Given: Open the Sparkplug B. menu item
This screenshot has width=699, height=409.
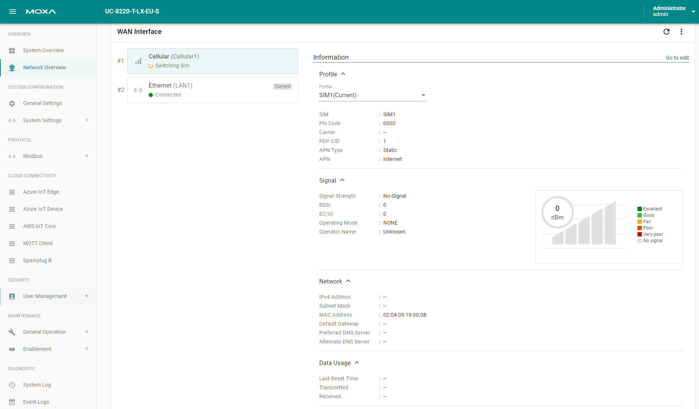Looking at the screenshot, I should [x=48, y=260].
